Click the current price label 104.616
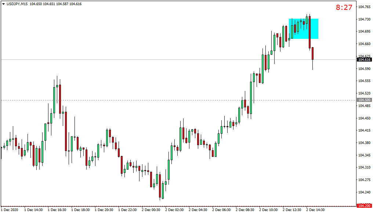This screenshot has width=373, height=214. tap(365, 60)
